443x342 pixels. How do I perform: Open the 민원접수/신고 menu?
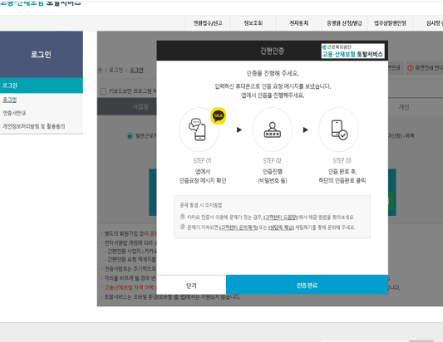208,23
